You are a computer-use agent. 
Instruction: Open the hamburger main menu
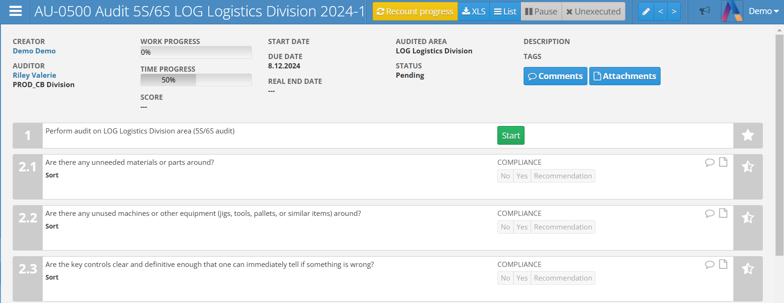pos(15,11)
